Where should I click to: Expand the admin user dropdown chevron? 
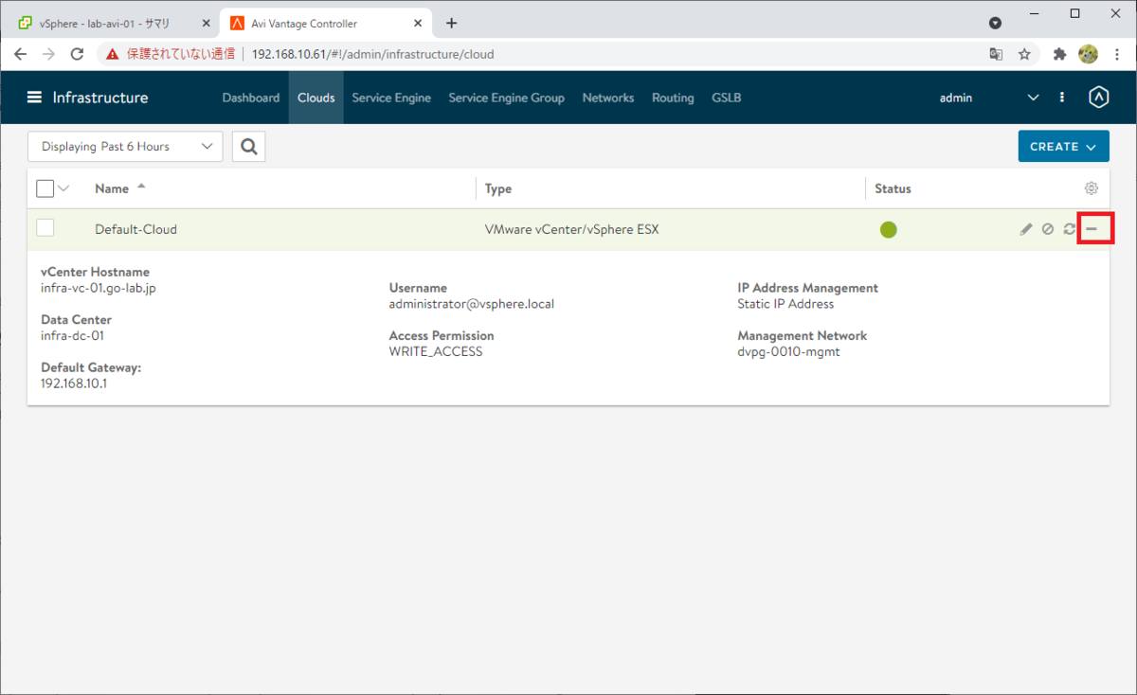(x=1034, y=98)
